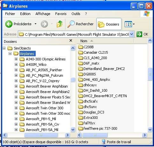Click tree pane vertical scroll thumb

coord(73,80)
